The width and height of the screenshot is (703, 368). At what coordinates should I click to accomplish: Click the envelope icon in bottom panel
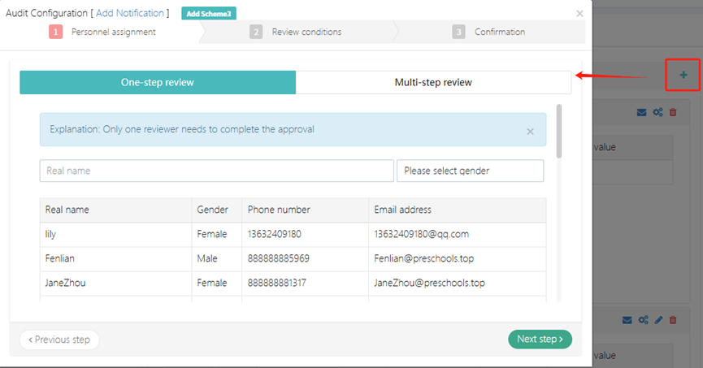628,320
